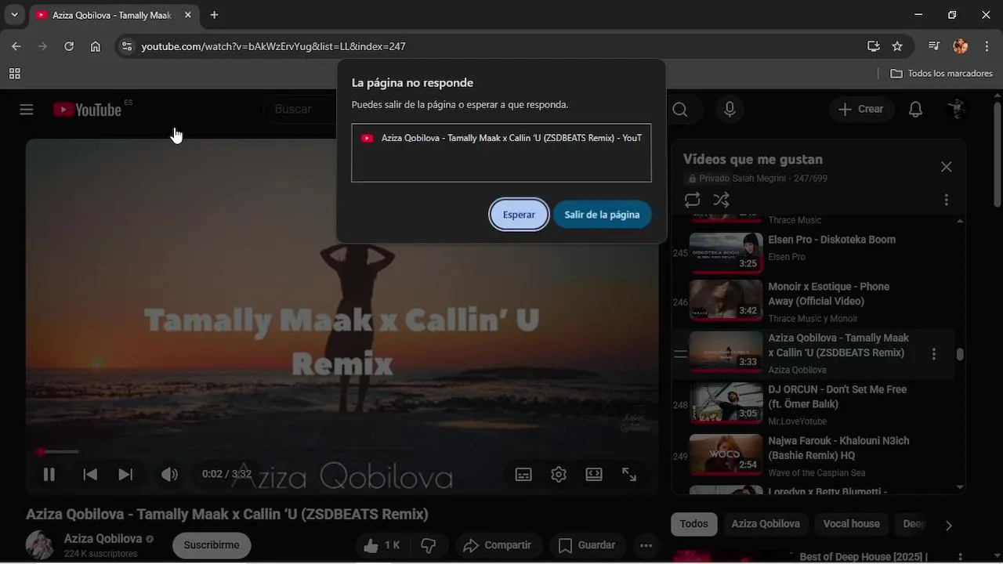Dislike the video

click(429, 545)
